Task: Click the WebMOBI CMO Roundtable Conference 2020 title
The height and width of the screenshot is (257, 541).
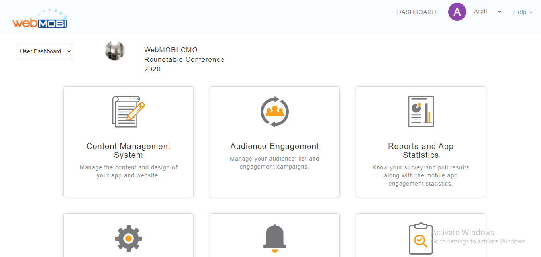Action: coord(184,59)
